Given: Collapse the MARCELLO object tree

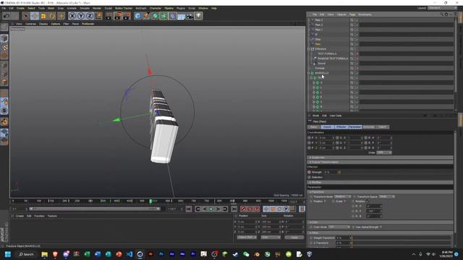Looking at the screenshot, I should 309,73.
